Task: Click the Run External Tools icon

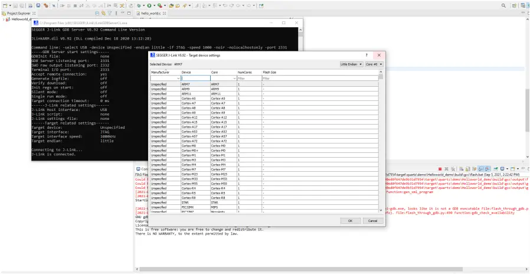Action: 159,6
